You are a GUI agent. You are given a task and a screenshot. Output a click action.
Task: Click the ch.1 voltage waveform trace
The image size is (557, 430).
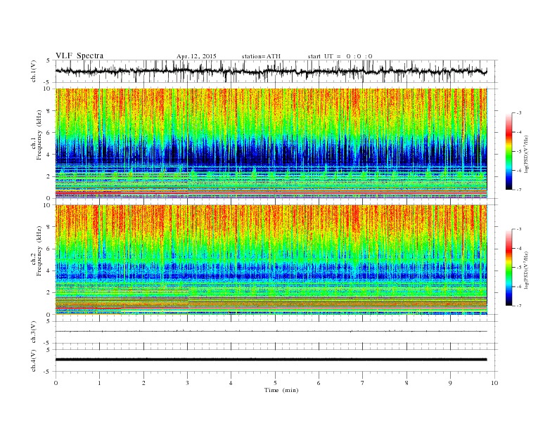(x=271, y=71)
